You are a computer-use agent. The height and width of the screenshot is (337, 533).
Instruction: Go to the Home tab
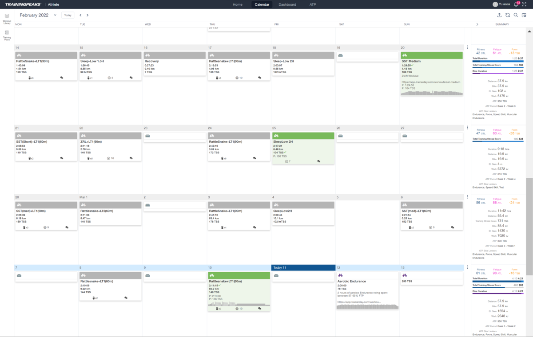238,4
